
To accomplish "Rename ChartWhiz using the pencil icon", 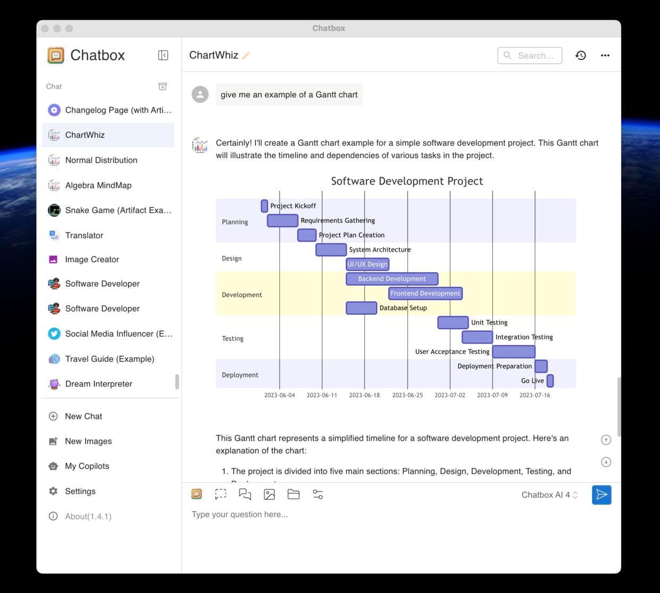I will (246, 54).
